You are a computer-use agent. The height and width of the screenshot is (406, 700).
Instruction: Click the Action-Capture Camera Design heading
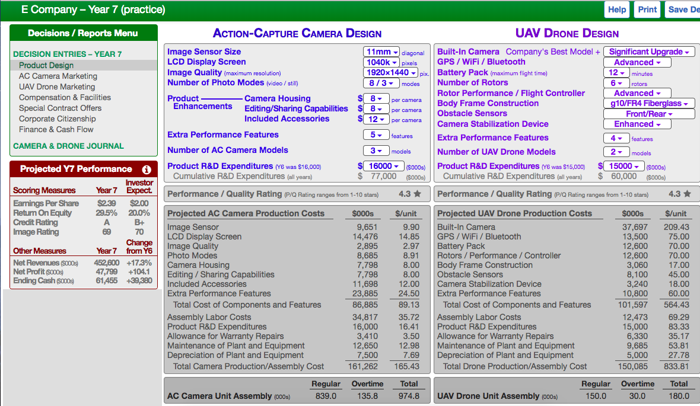(297, 33)
